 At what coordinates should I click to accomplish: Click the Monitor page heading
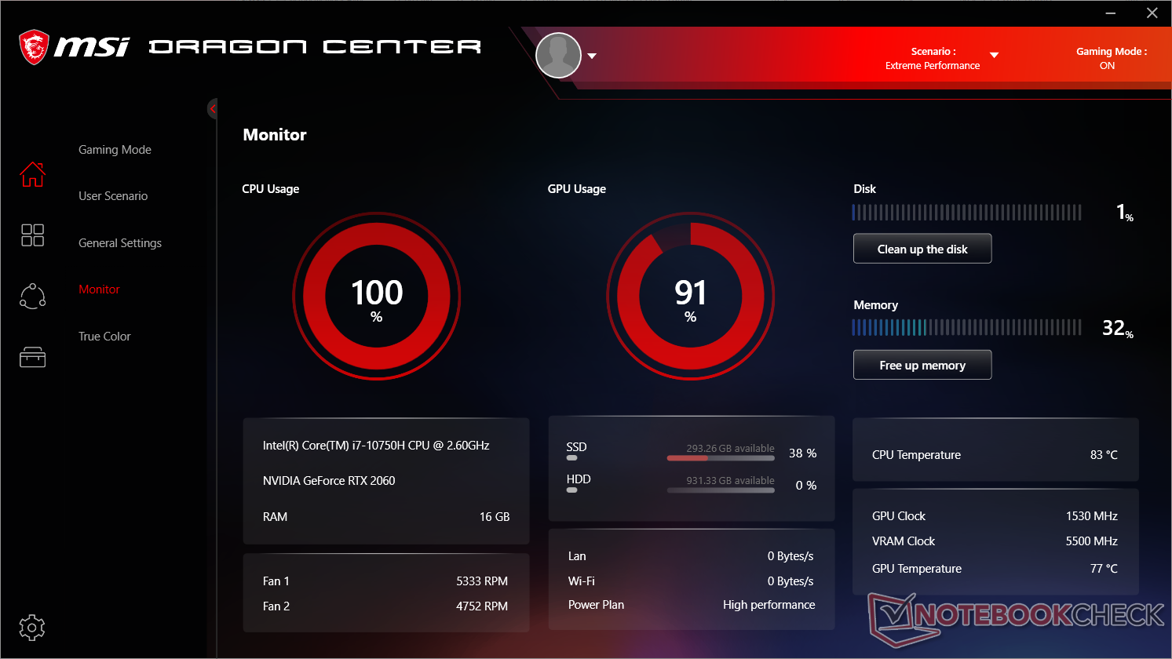click(x=275, y=135)
